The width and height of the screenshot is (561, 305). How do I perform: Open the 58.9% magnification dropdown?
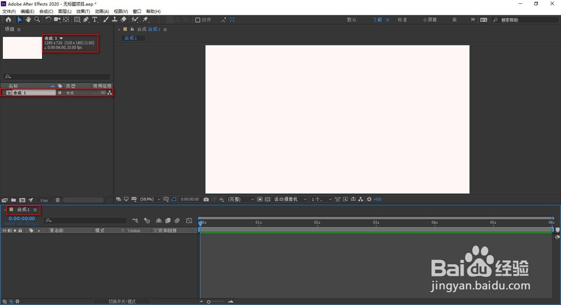150,199
